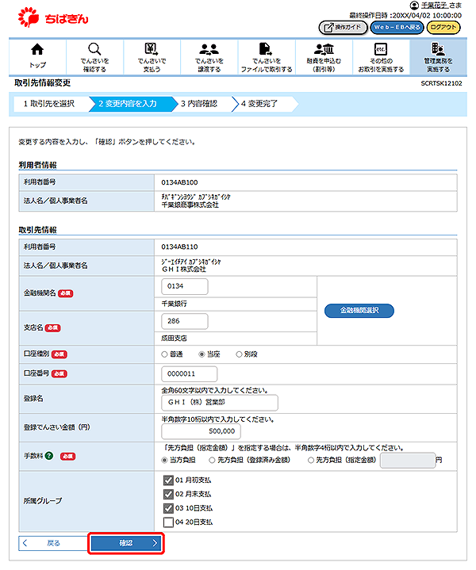Click the 取引先情報変更 page title
This screenshot has width=476, height=570.
pyautogui.click(x=43, y=83)
